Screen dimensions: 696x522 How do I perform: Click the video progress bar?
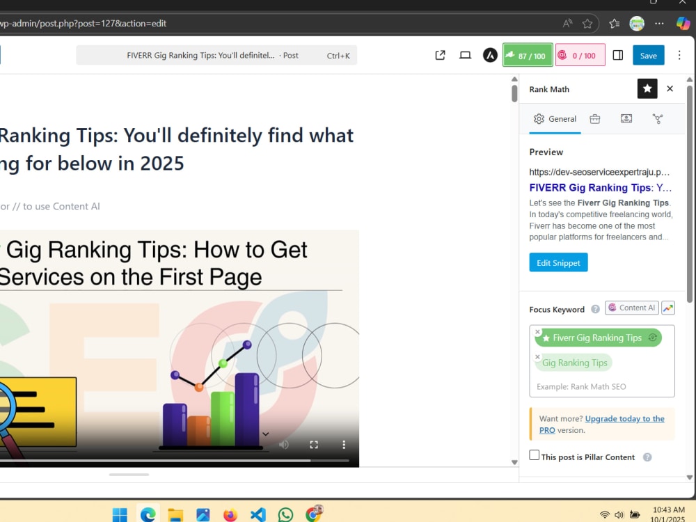click(175, 461)
